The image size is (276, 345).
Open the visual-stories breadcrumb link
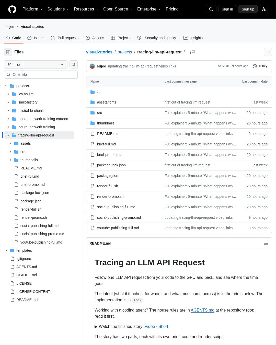point(99,52)
